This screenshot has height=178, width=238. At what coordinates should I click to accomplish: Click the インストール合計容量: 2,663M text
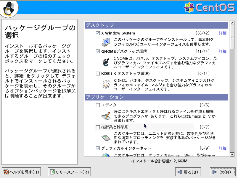tap(159, 161)
